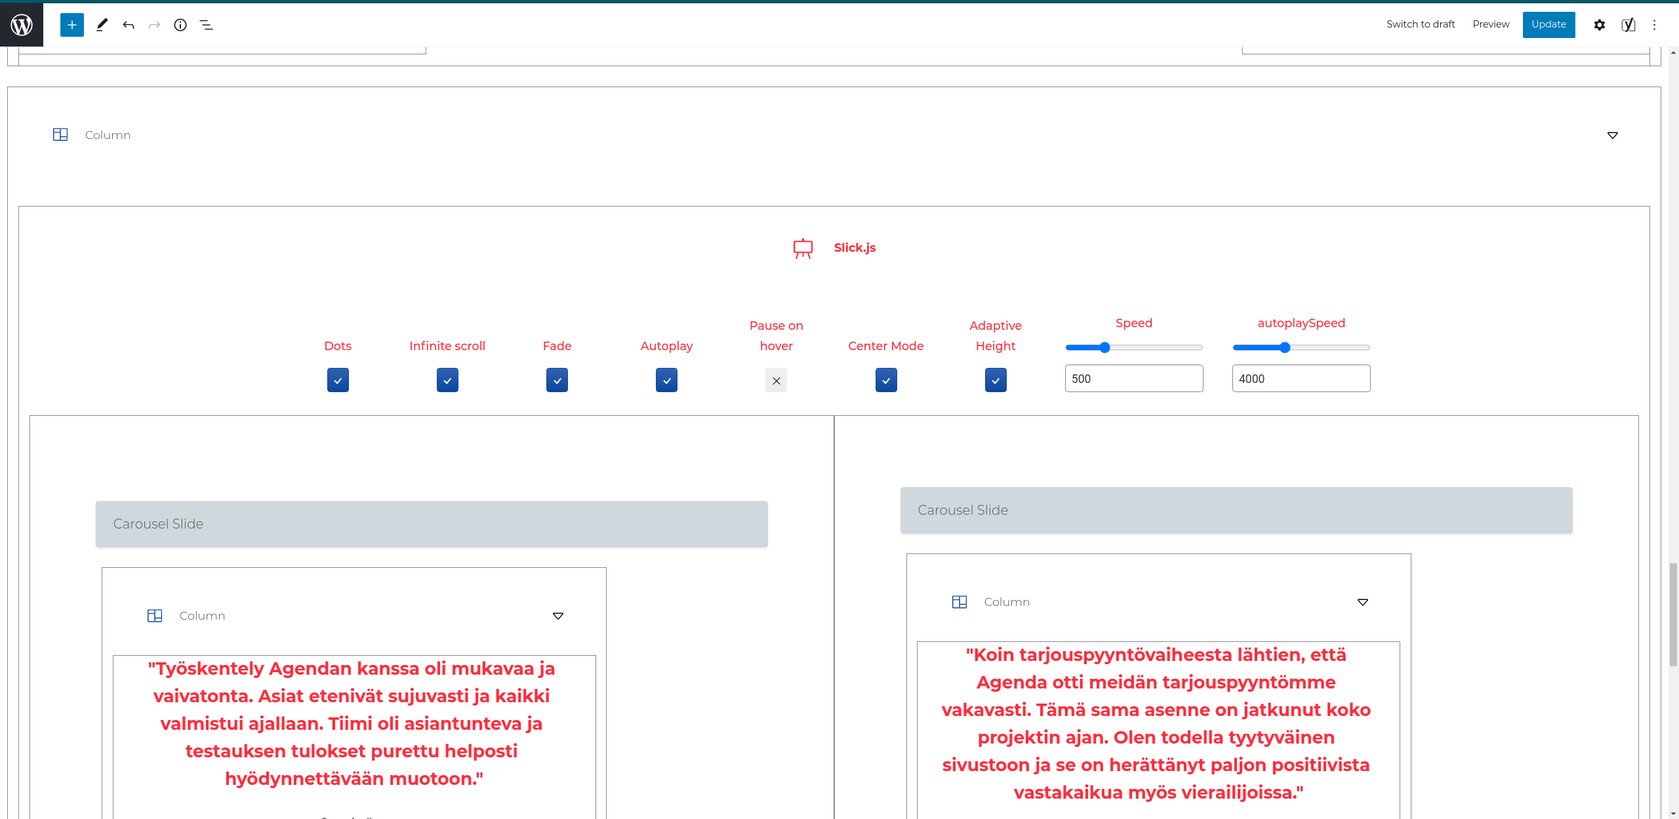Open the list view outline

point(206,25)
